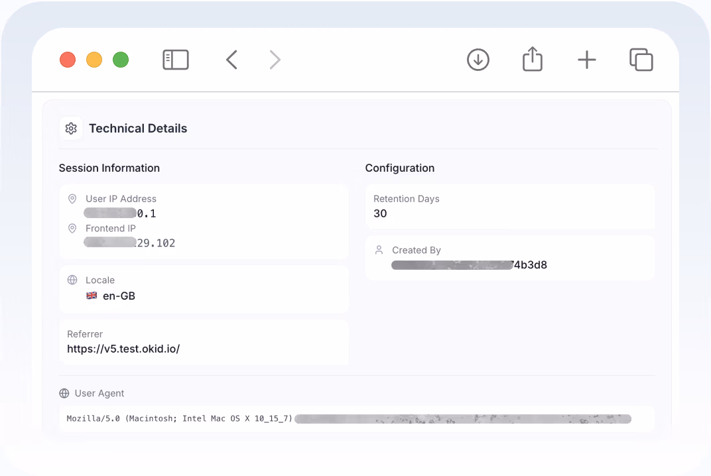Toggle the browser sidebar panel icon
This screenshot has height=476, width=711.
click(x=176, y=60)
